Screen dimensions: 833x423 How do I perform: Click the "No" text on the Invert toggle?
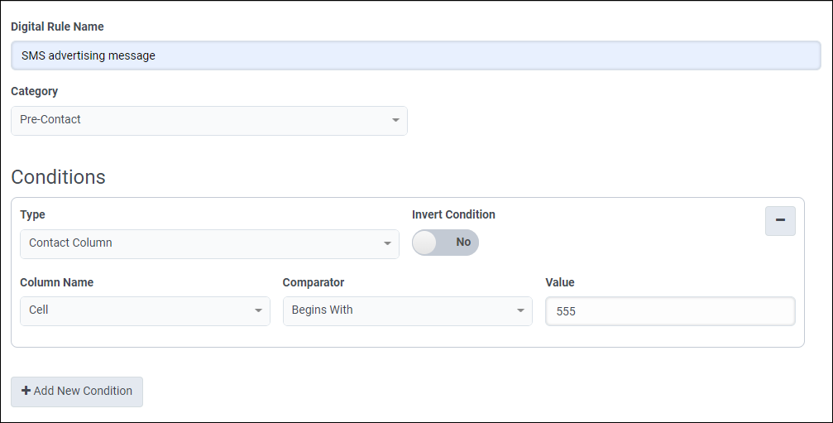(x=463, y=243)
